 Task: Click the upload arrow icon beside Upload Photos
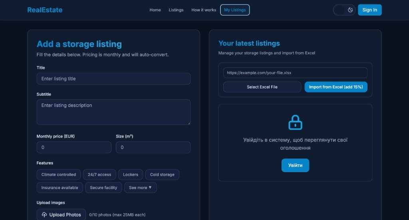point(44,214)
